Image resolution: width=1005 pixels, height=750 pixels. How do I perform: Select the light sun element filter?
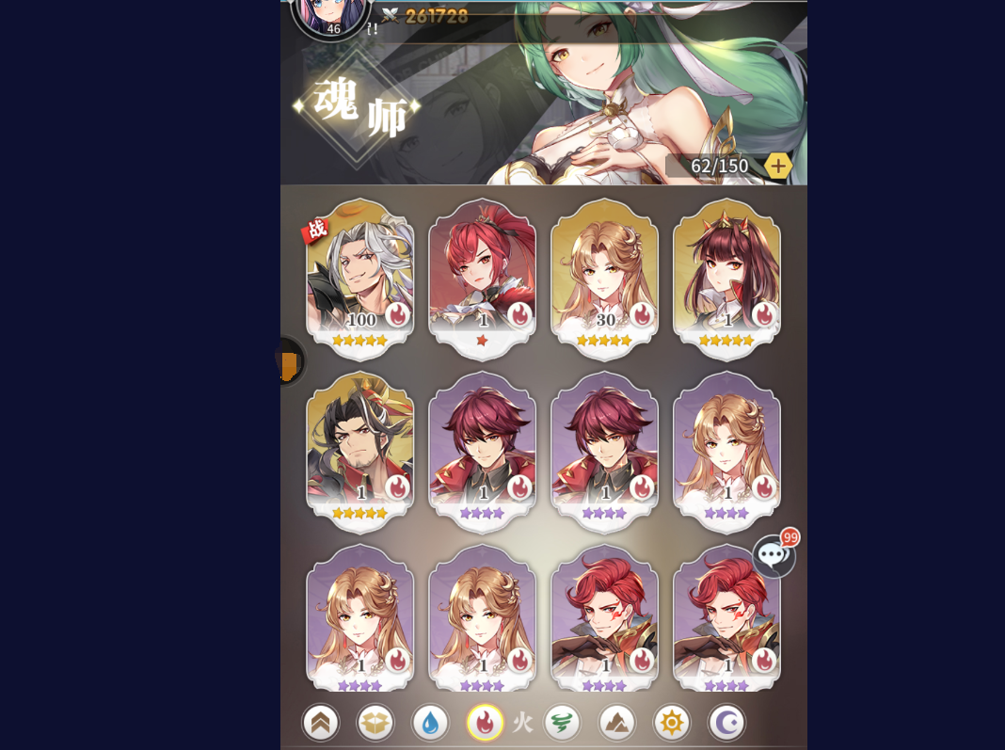click(x=672, y=723)
